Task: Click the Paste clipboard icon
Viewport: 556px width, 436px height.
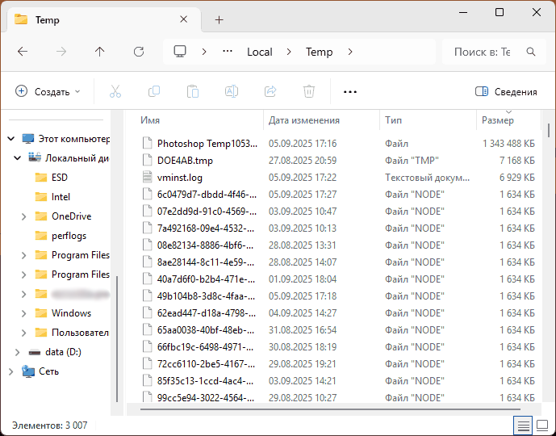Action: pos(192,92)
